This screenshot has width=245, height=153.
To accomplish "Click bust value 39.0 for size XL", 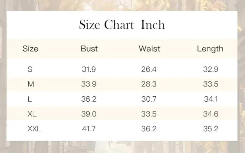I will 89,114.
